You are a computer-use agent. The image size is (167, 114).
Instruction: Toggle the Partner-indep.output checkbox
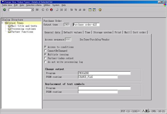pyautogui.click(x=45, y=58)
